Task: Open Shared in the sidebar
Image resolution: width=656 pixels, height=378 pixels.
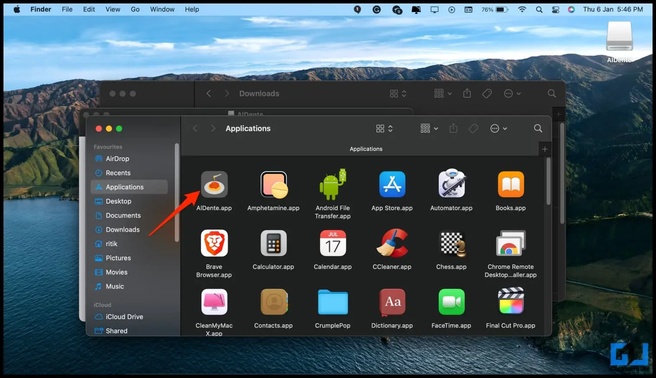Action: click(129, 331)
